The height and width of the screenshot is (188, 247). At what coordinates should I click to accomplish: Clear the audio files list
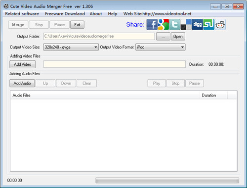(x=86, y=83)
